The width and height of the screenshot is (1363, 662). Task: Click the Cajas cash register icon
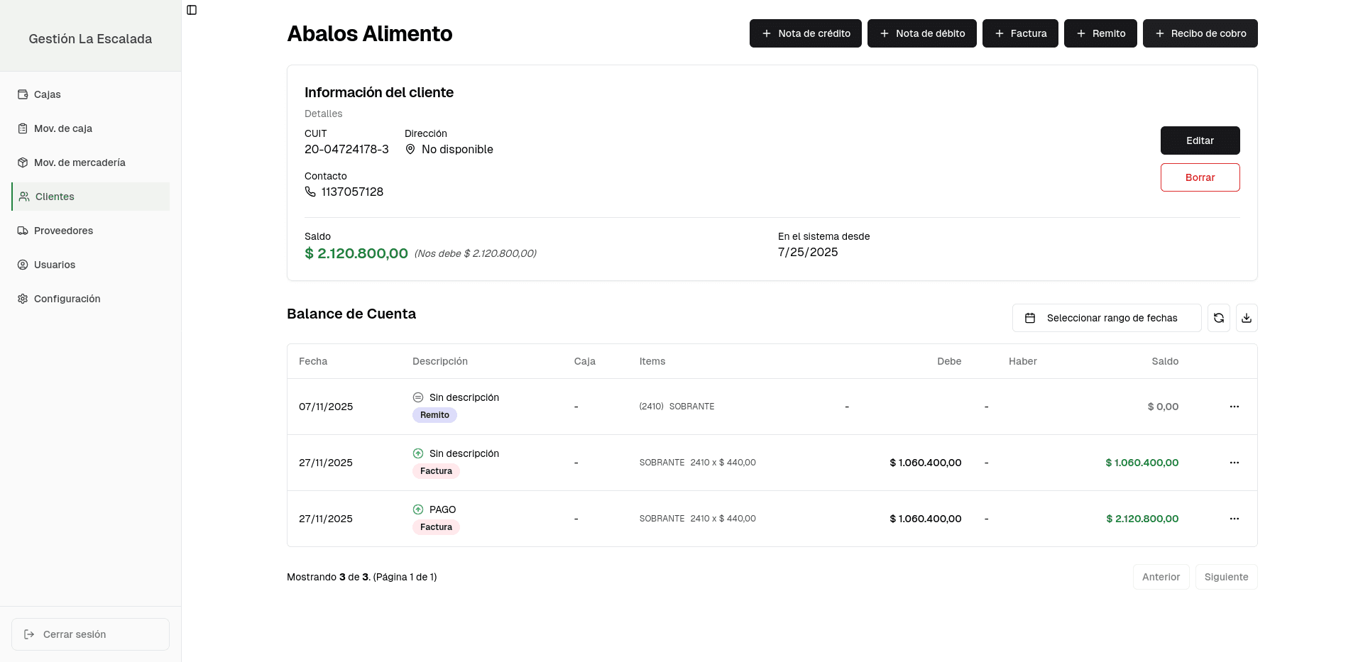point(23,94)
